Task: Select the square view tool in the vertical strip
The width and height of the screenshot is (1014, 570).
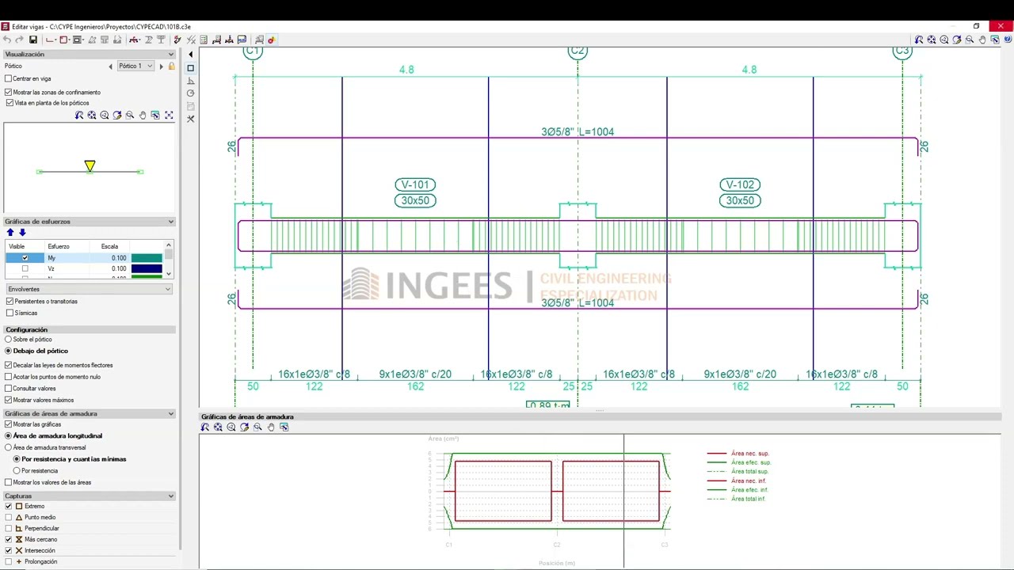Action: click(190, 68)
